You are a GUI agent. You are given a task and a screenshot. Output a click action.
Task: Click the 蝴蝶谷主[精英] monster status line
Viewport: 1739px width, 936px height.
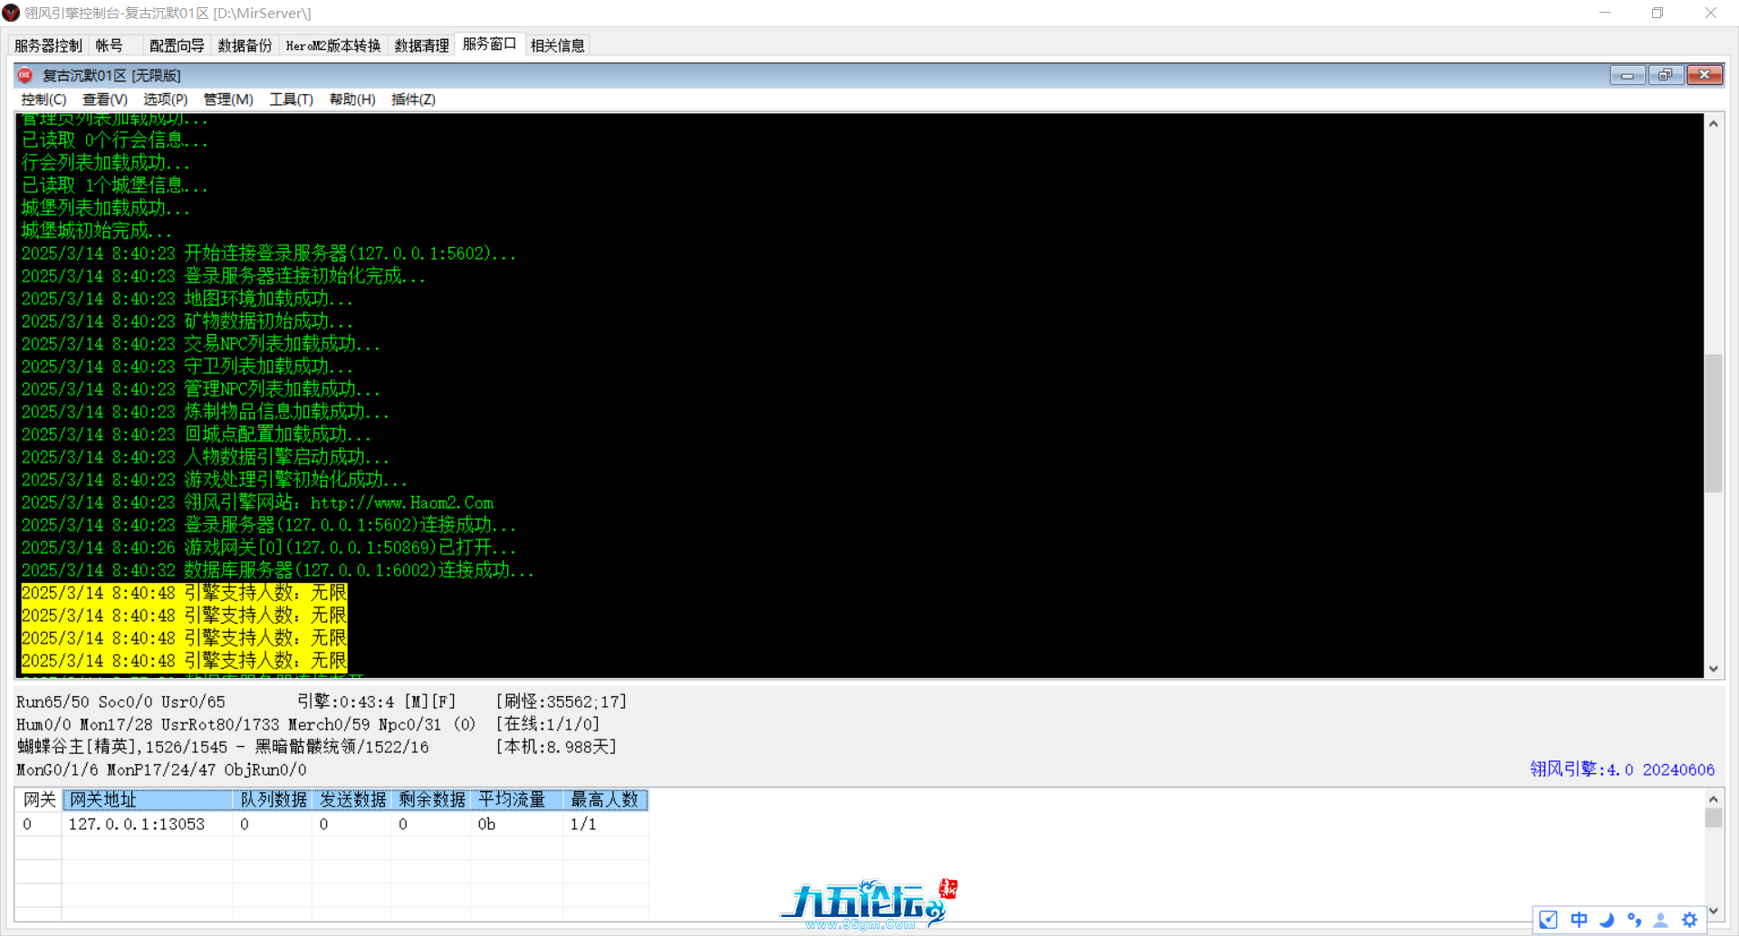tap(223, 747)
